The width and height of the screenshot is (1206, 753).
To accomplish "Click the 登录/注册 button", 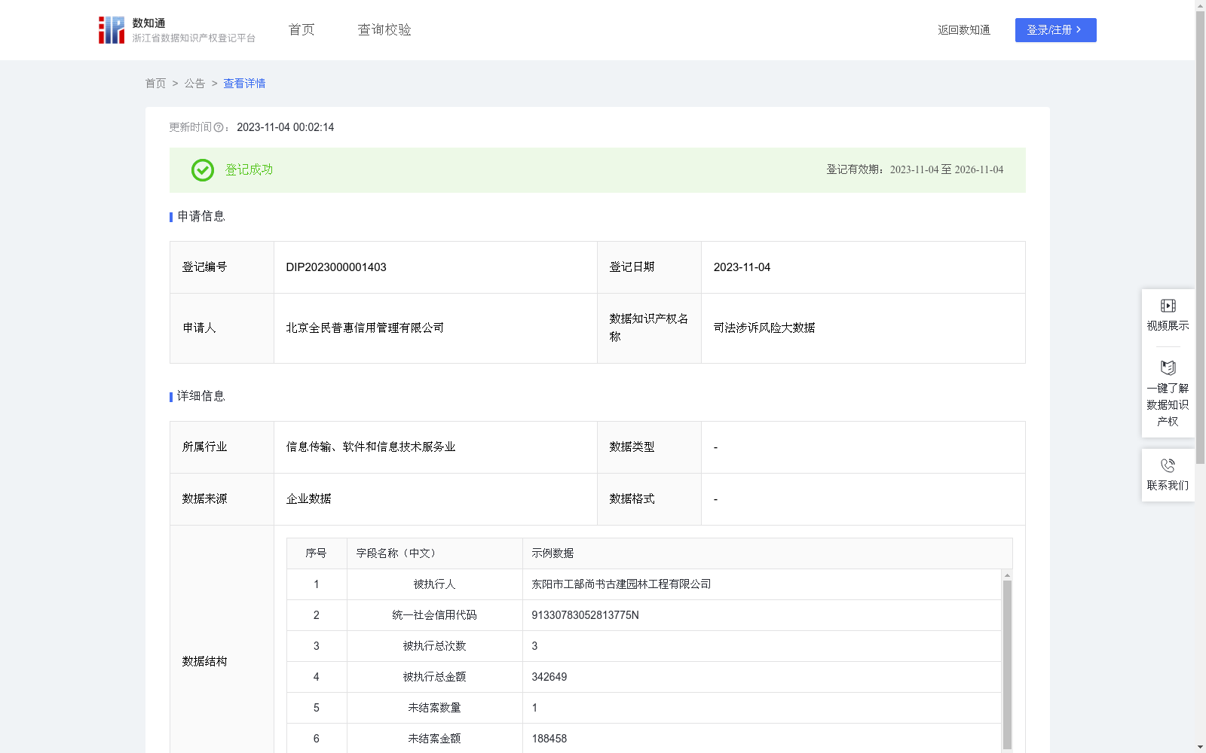I will tap(1055, 30).
